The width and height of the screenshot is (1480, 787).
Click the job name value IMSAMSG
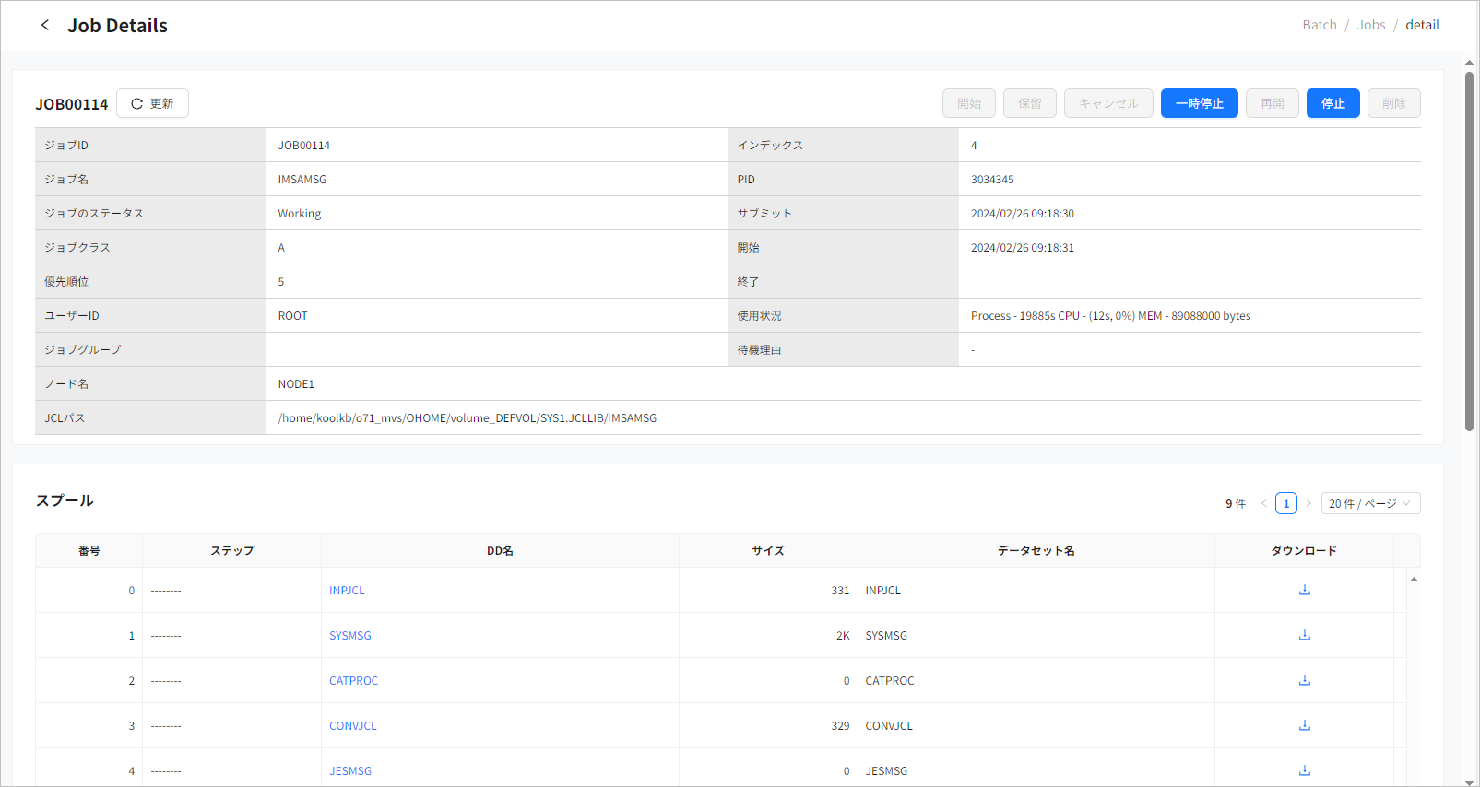302,180
